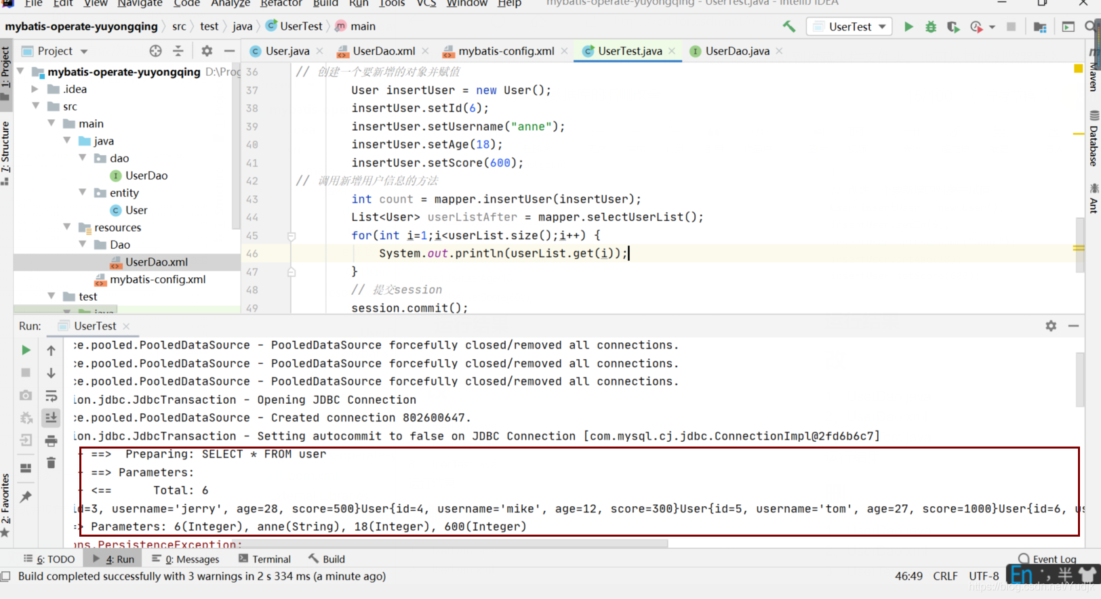Click src in breadcrumb path

[179, 26]
